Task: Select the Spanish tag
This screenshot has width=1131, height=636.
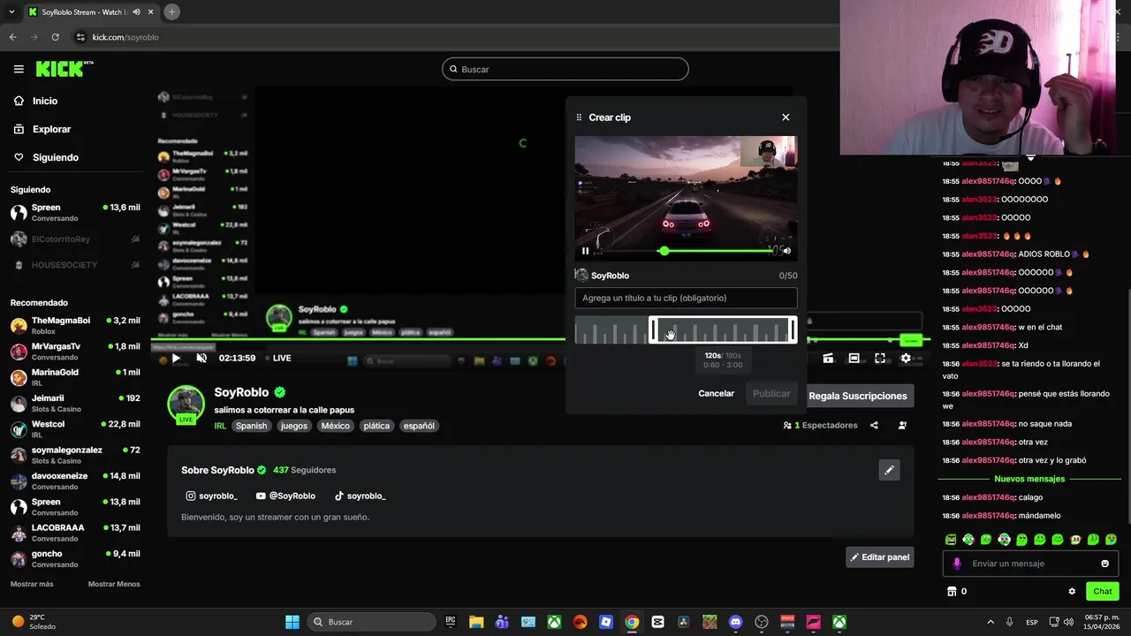Action: point(251,426)
